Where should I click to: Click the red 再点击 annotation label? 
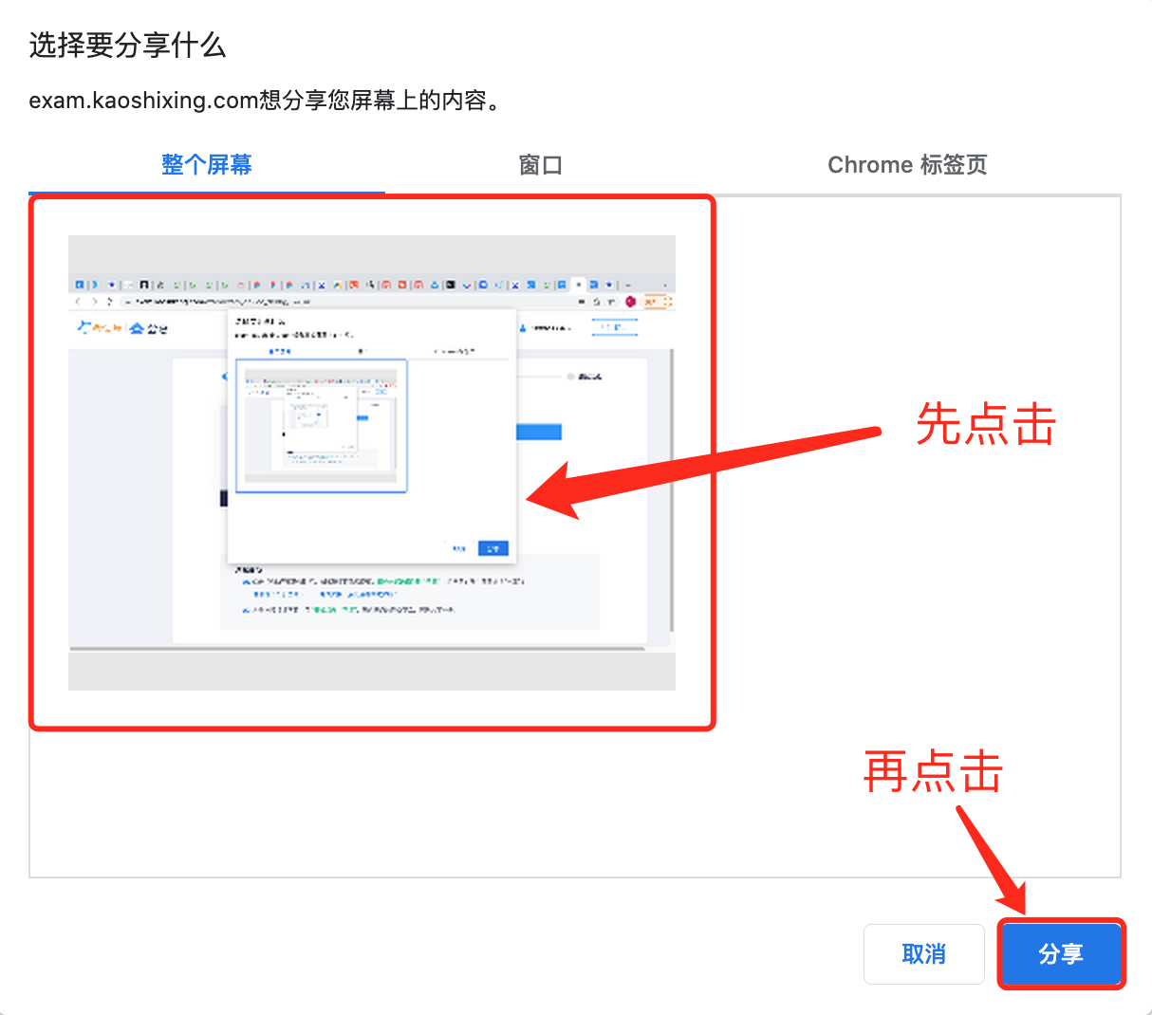933,771
